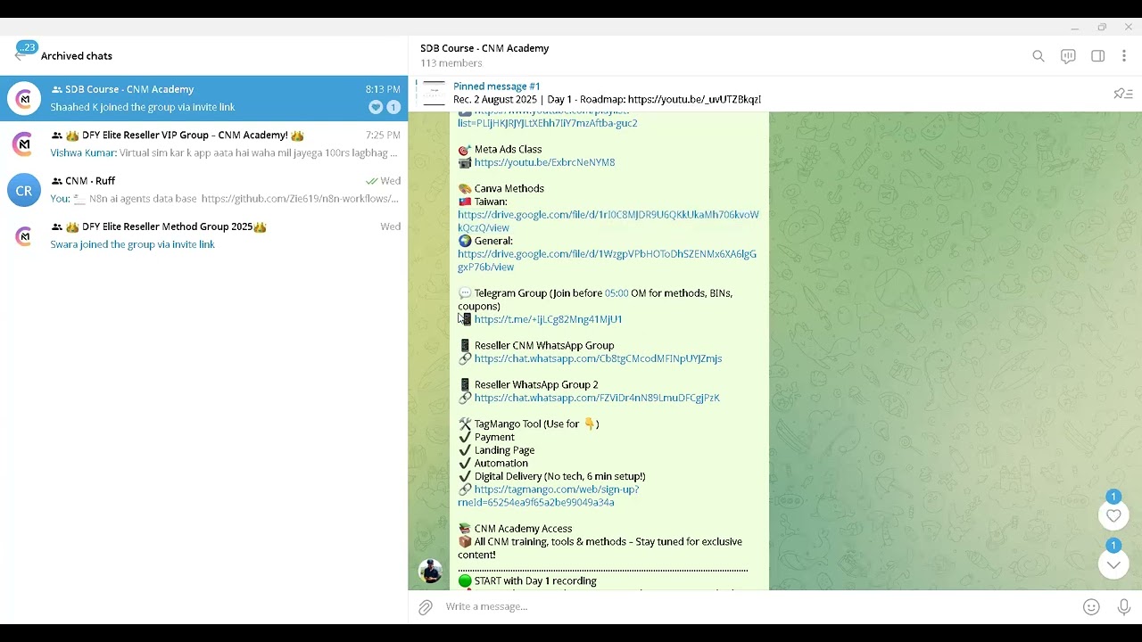The width and height of the screenshot is (1142, 642).
Task: Open DFY Elite Reseller Method Group 2025 chat
Action: click(x=203, y=235)
